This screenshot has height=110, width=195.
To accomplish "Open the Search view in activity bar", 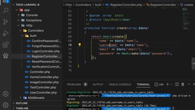I will coord(5,11).
